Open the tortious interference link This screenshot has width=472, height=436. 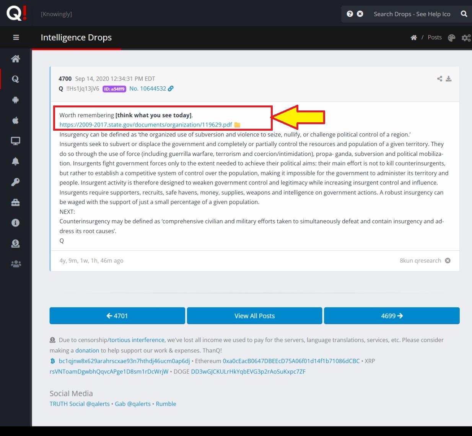tap(137, 340)
